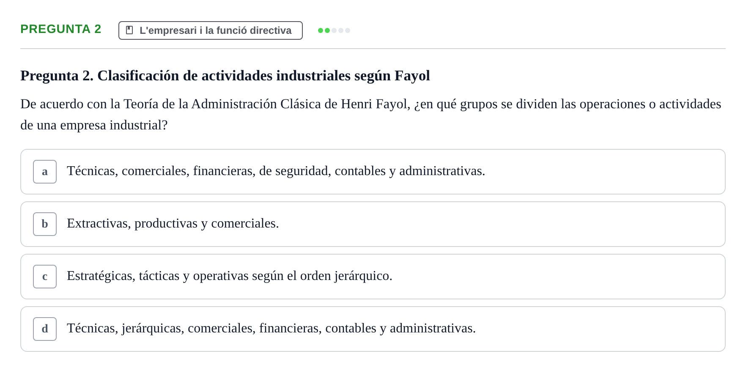Select answer option c

click(45, 277)
